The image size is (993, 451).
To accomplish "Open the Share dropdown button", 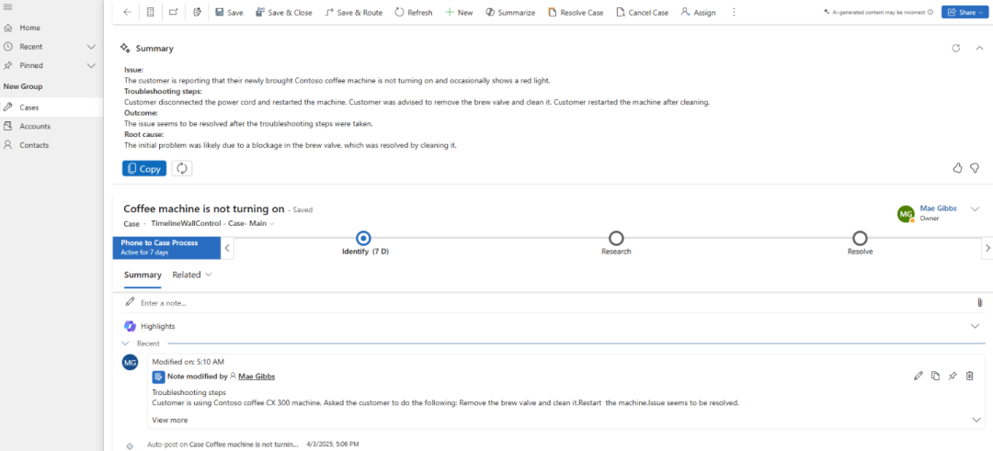I will [x=965, y=12].
